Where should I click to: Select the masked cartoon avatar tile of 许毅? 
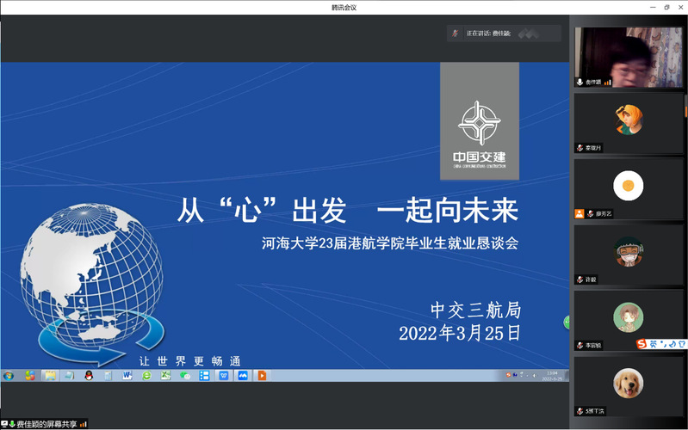click(x=628, y=250)
